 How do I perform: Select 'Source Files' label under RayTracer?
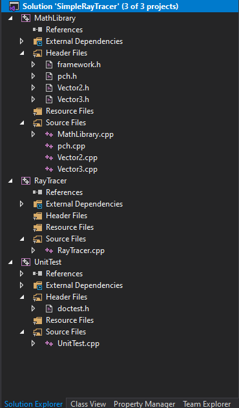coord(66,239)
